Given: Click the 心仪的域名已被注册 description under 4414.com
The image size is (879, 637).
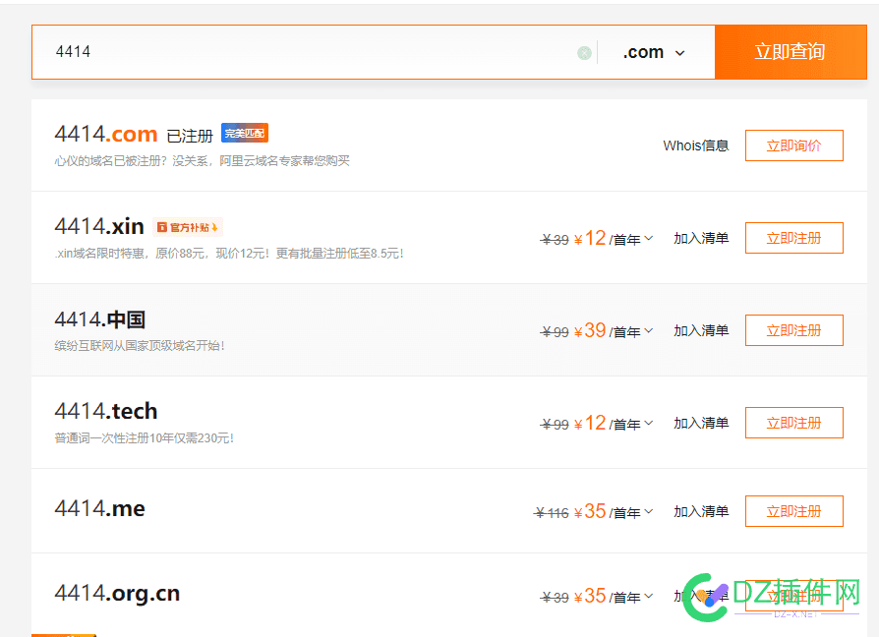Looking at the screenshot, I should point(202,161).
